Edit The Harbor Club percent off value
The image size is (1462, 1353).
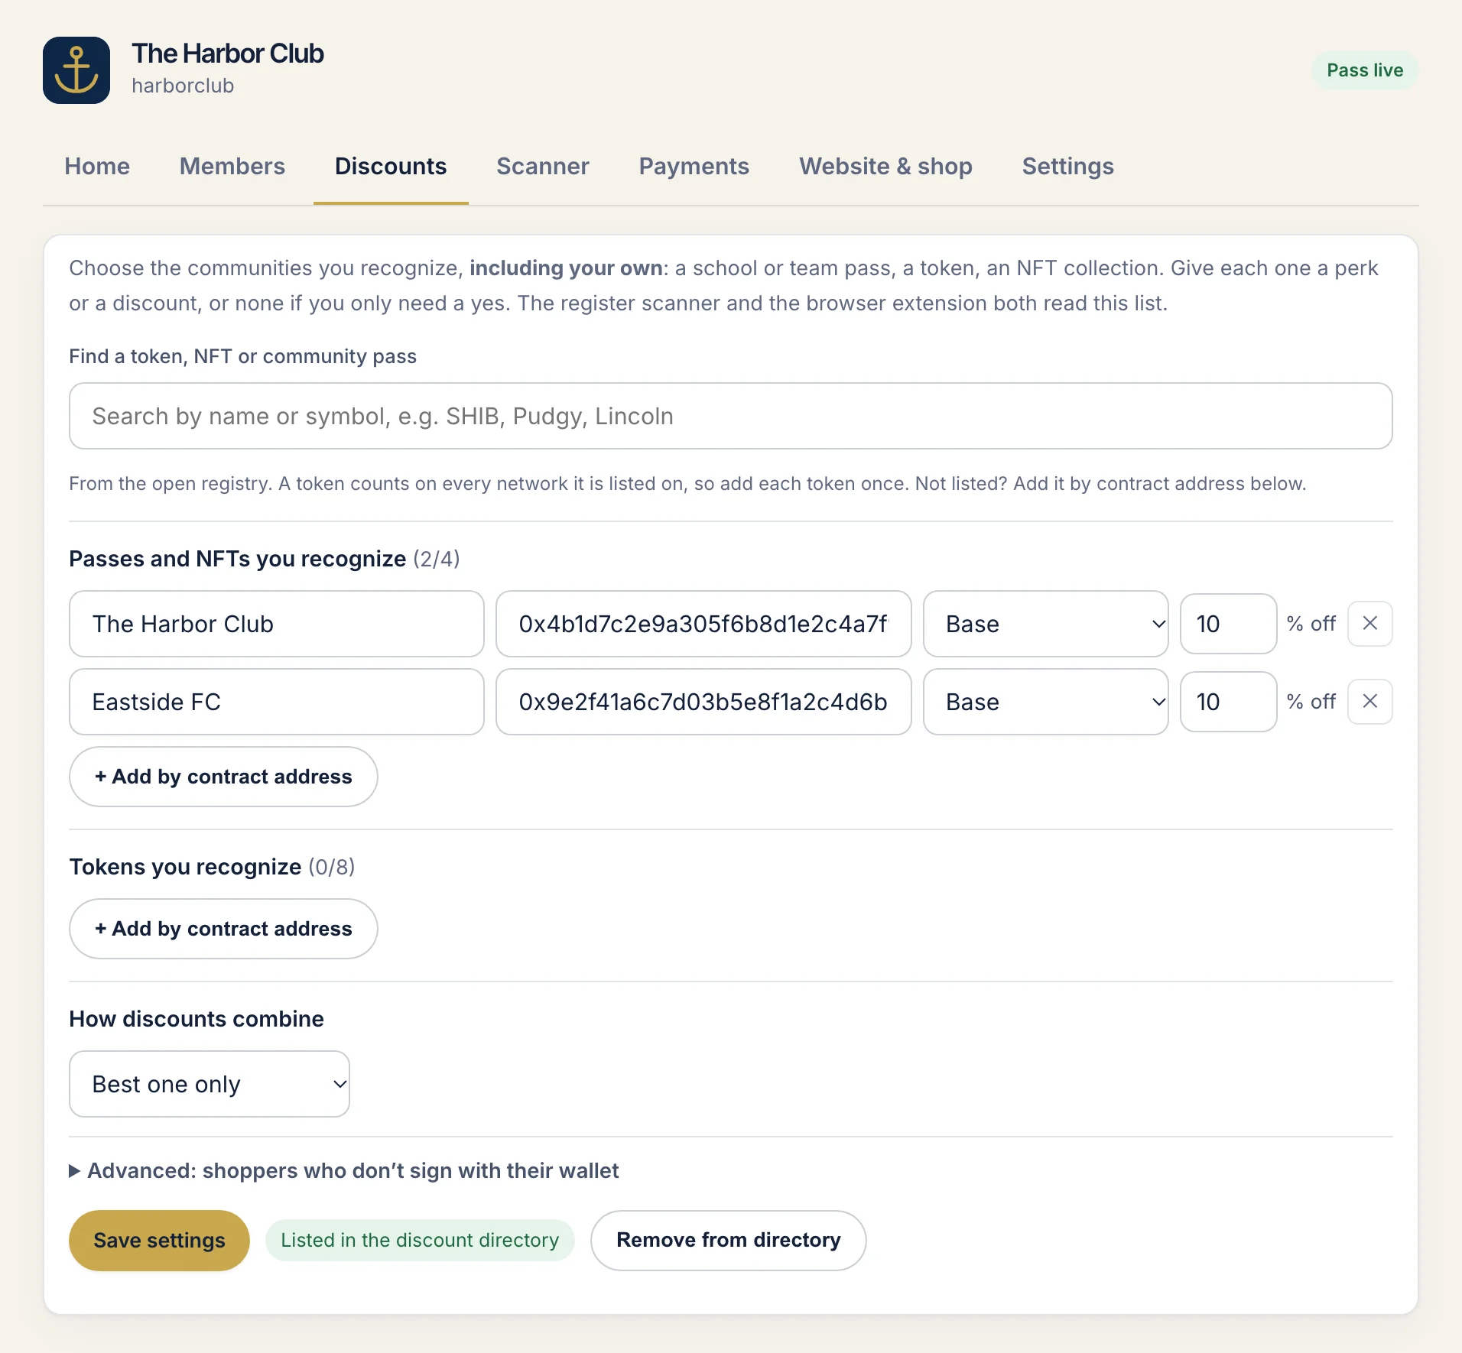click(x=1228, y=624)
